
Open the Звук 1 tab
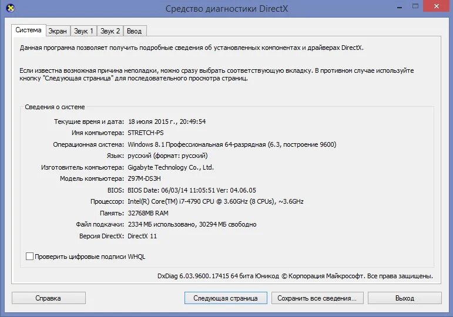pos(83,31)
